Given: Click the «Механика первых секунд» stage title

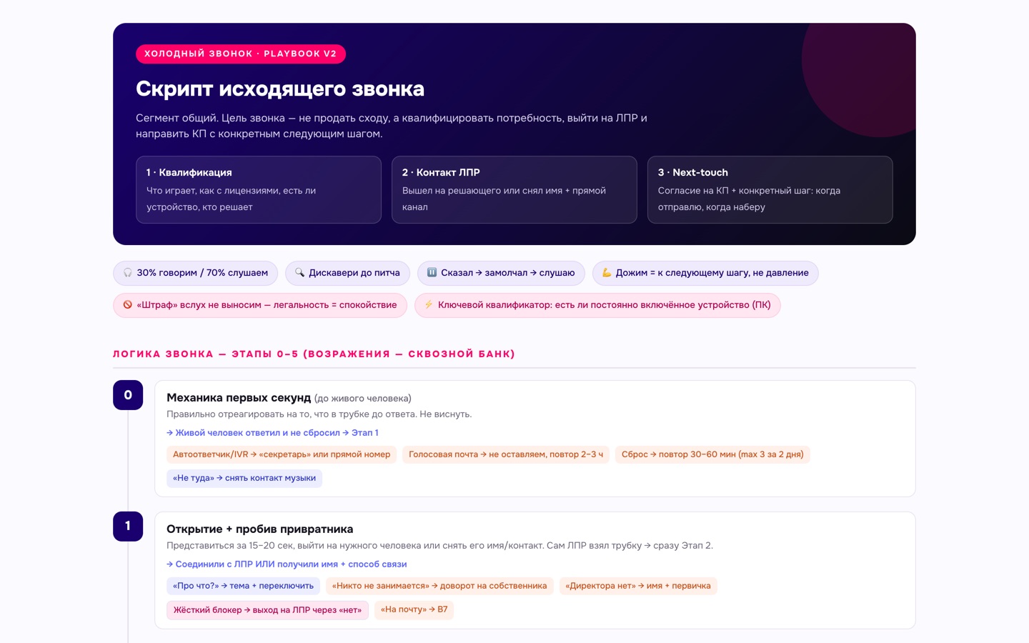Looking at the screenshot, I should [239, 398].
